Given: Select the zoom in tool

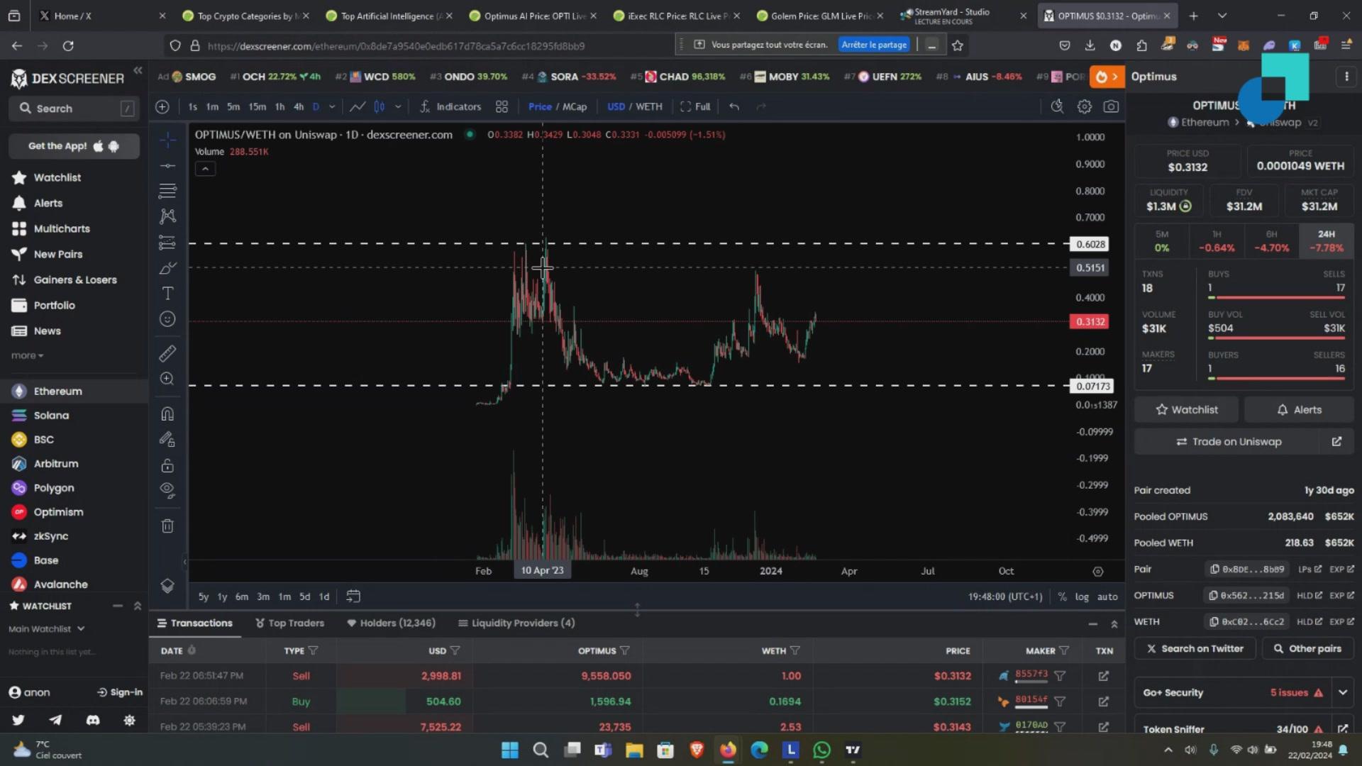Looking at the screenshot, I should pos(167,379).
